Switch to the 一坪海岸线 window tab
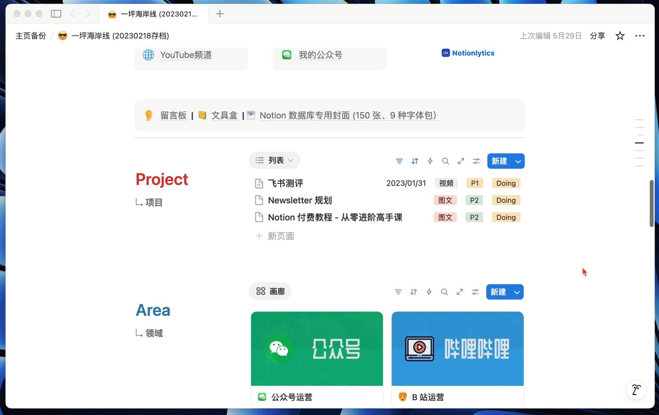 pos(153,14)
